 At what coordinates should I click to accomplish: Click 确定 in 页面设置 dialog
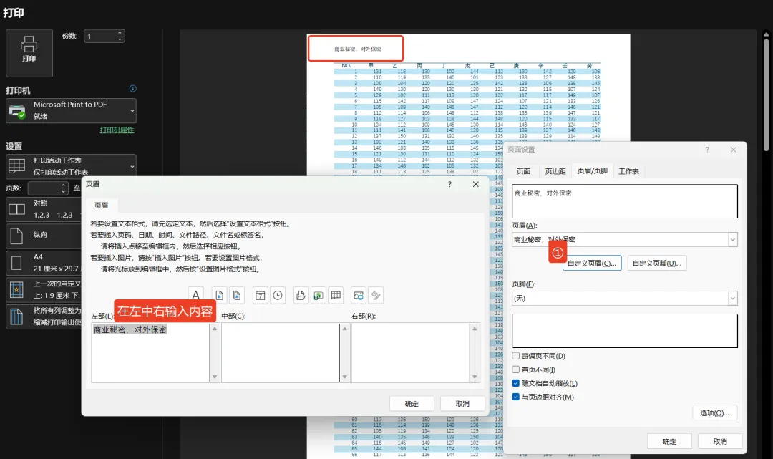[x=669, y=441]
